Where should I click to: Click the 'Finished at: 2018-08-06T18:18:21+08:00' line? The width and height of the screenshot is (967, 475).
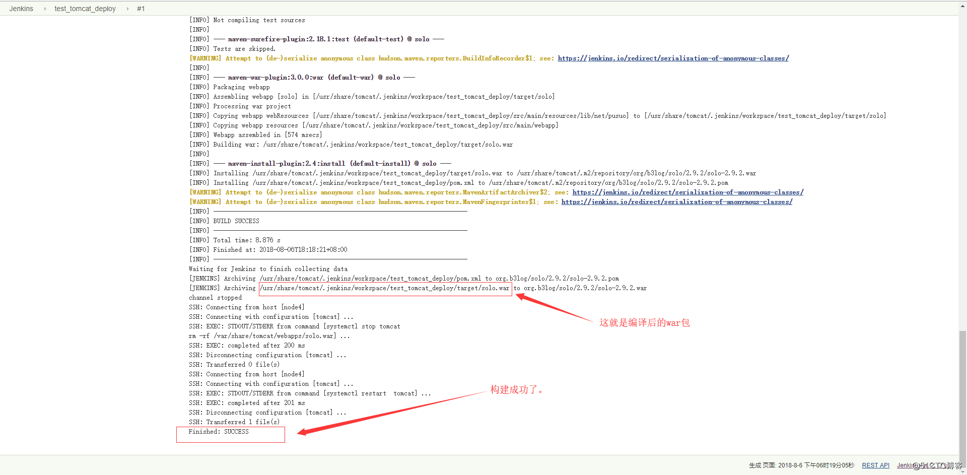tap(268, 250)
